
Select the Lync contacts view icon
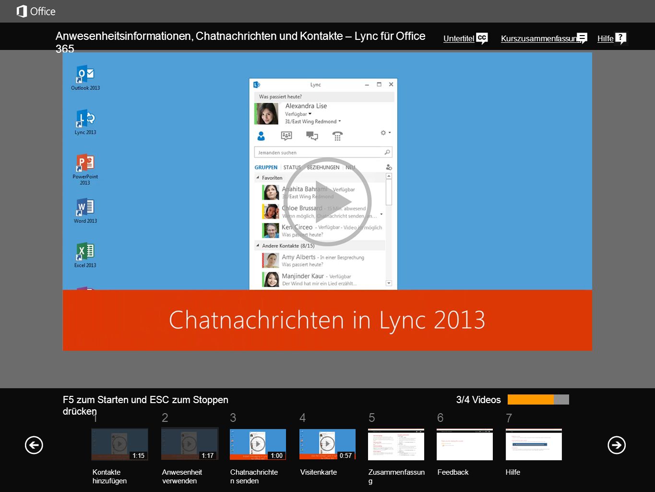[261, 136]
